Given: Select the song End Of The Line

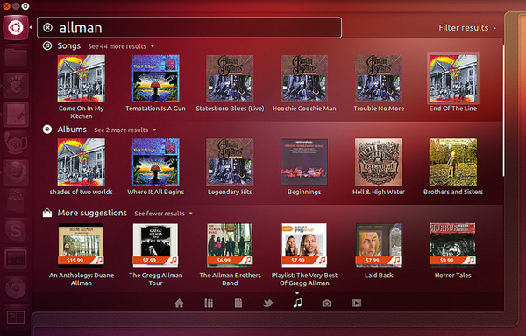Looking at the screenshot, I should (x=453, y=83).
